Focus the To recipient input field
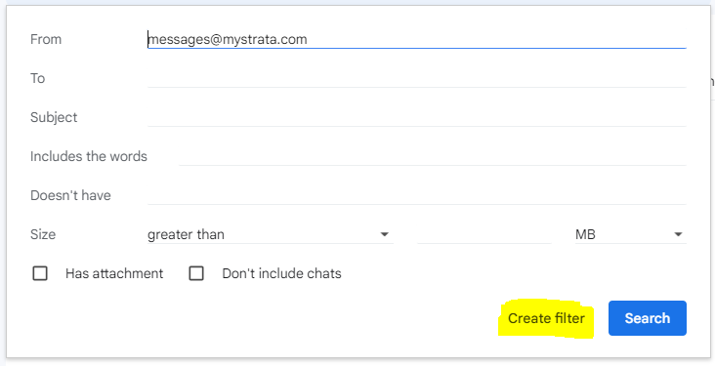Viewport: 715px width, 366px height. tap(417, 78)
